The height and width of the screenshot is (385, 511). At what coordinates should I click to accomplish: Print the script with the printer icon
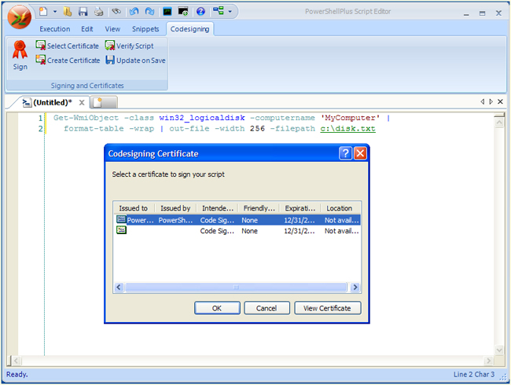[x=99, y=12]
